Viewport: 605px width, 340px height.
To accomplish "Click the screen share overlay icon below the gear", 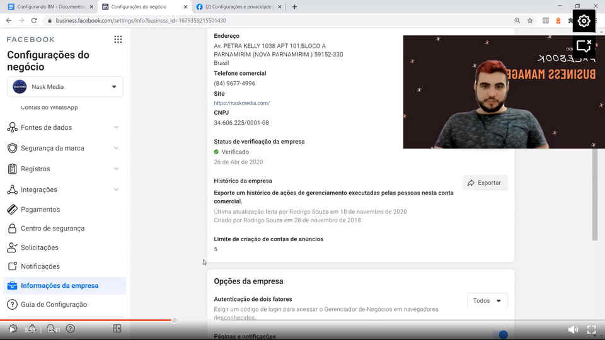I will click(x=584, y=46).
